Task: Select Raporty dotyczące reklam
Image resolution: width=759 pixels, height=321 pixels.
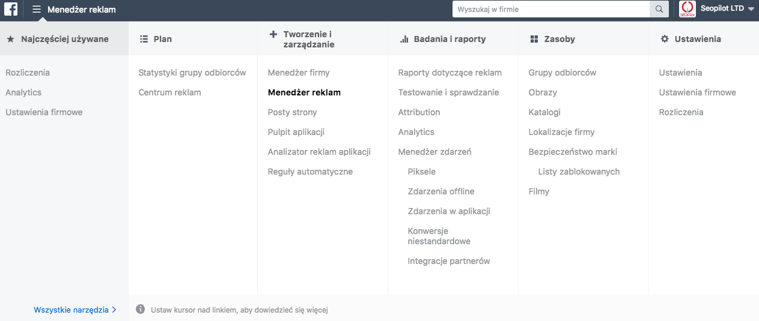Action: [450, 73]
